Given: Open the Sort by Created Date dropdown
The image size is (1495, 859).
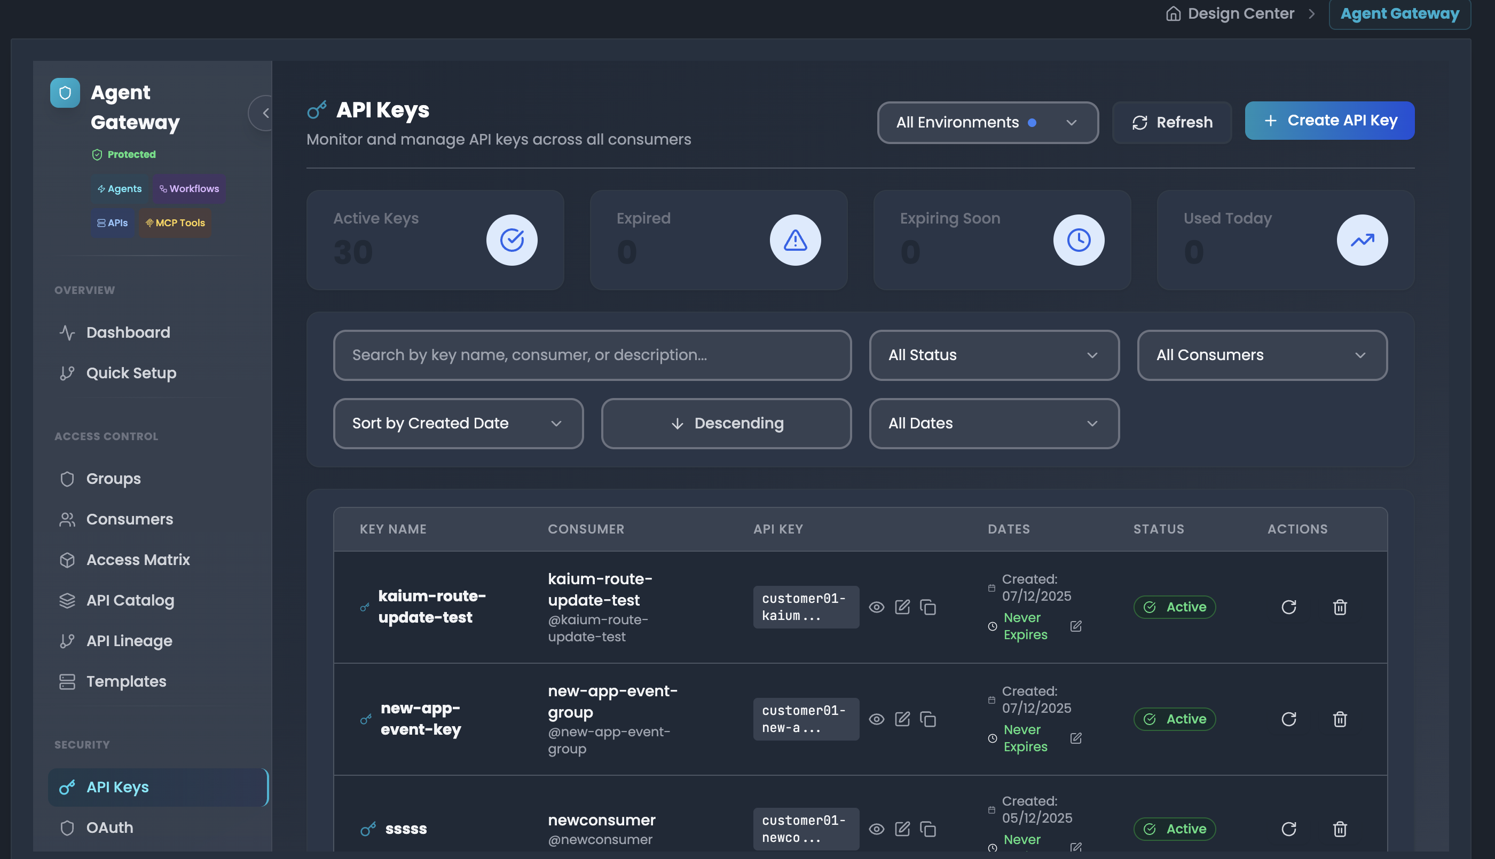Looking at the screenshot, I should point(458,424).
